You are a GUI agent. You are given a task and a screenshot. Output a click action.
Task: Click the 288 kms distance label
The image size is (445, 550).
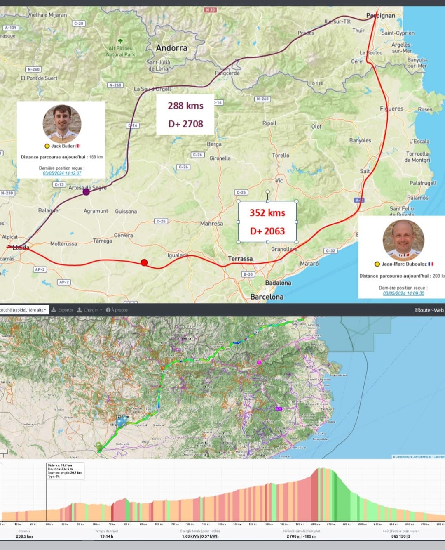[185, 106]
